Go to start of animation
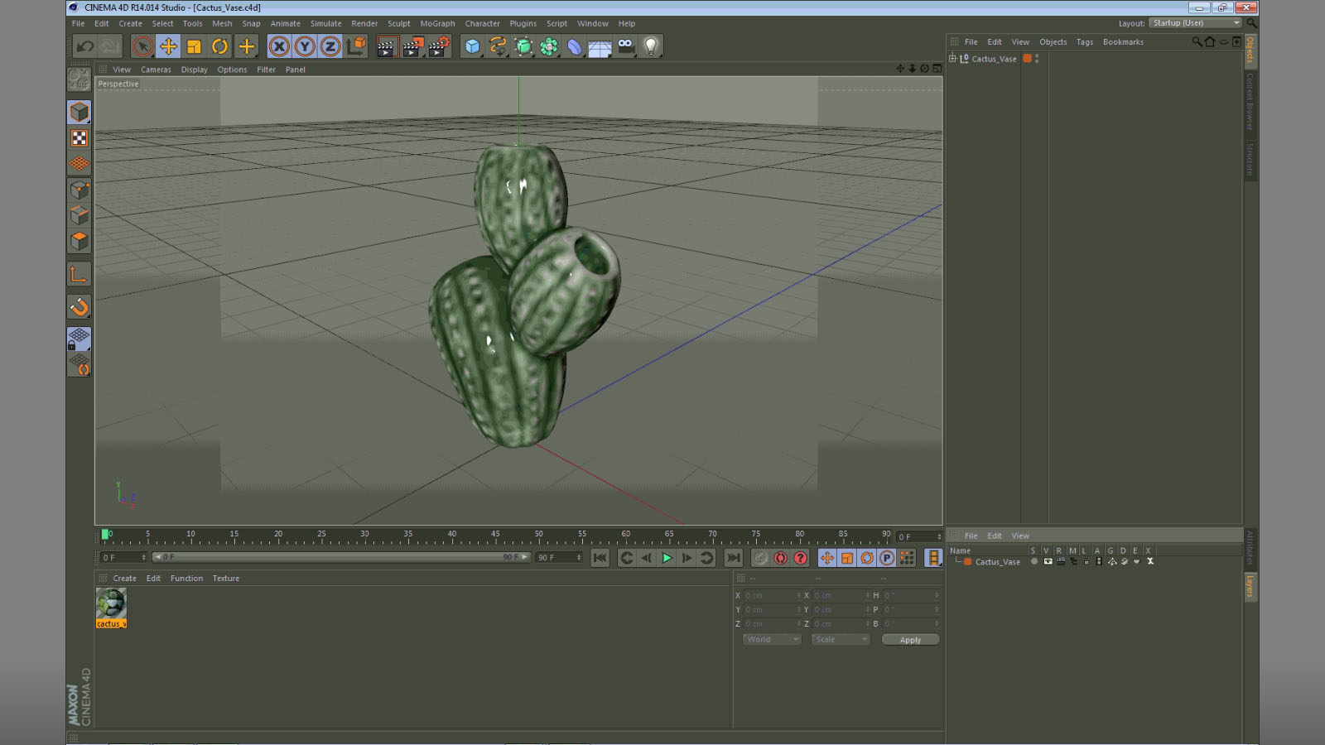The image size is (1325, 745). point(600,558)
